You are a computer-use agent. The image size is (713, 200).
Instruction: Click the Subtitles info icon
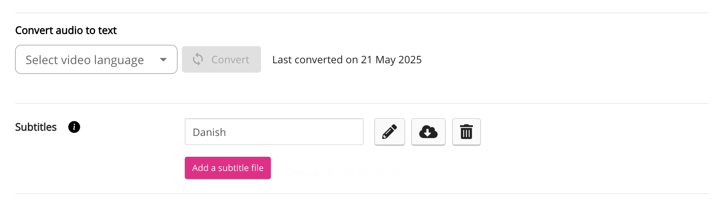click(x=74, y=127)
